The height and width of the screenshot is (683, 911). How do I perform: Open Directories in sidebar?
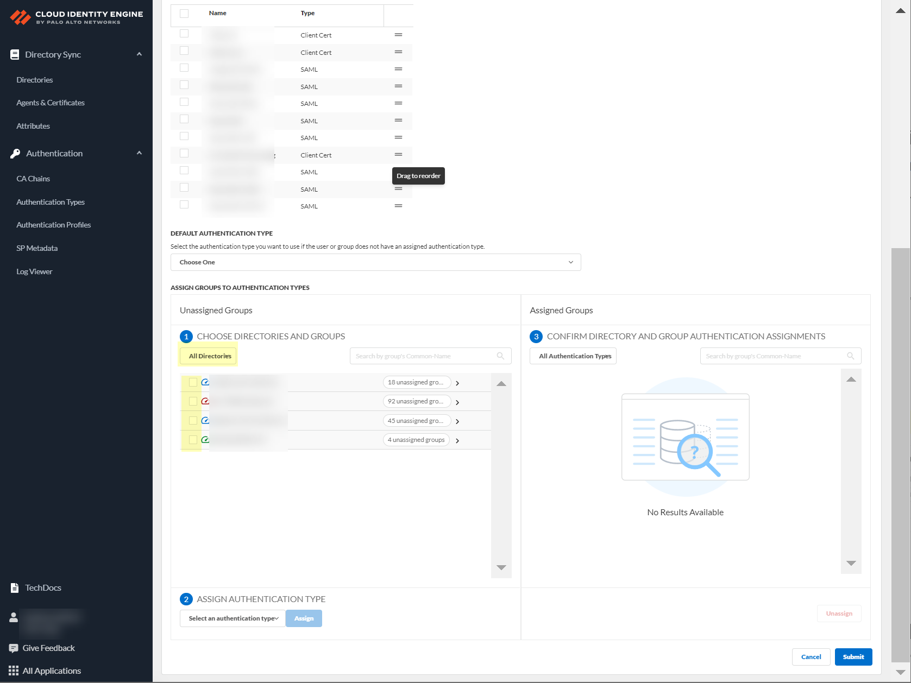[x=35, y=80]
